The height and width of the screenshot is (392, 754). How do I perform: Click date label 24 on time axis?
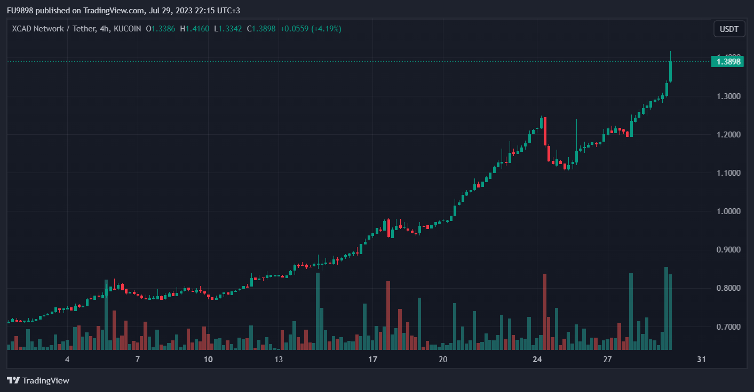[537, 360]
